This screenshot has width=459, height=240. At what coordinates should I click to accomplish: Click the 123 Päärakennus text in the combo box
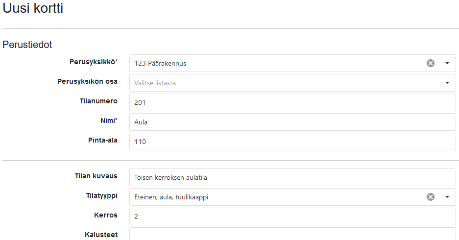[x=160, y=64]
